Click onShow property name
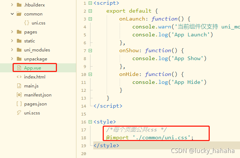The width and height of the screenshot is (240, 158). pos(129,51)
